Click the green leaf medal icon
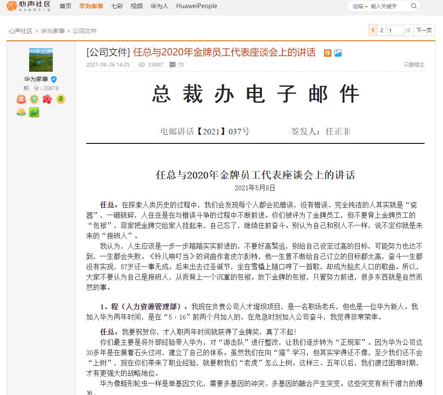 34,112
